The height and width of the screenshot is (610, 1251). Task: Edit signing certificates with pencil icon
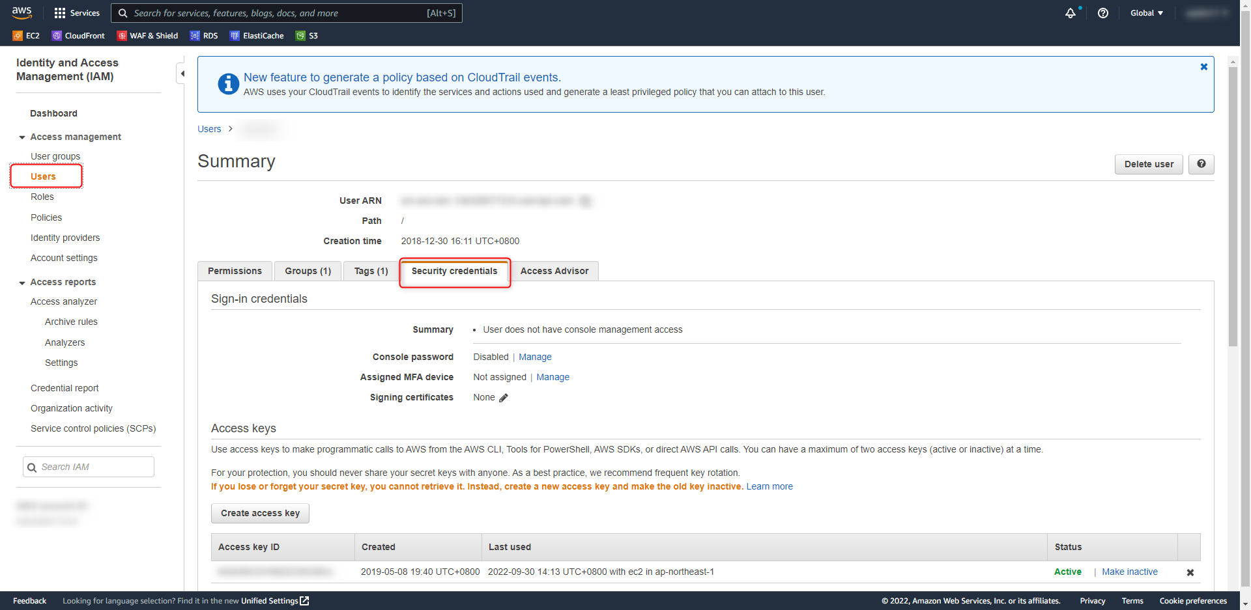(x=503, y=398)
